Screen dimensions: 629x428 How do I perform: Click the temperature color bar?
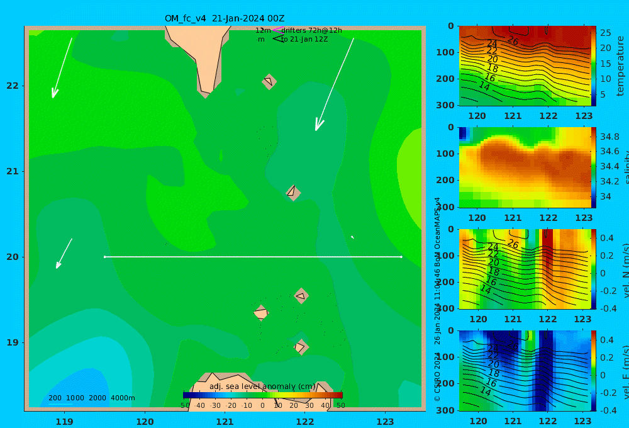(x=594, y=66)
